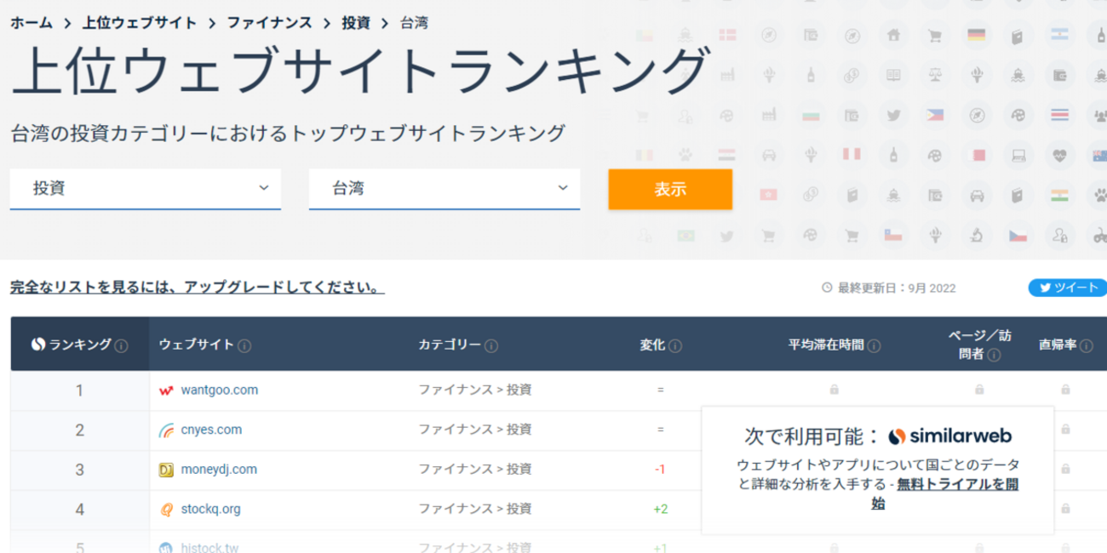The width and height of the screenshot is (1107, 553).
Task: Show info tooltip for ページ／訪問者 column
Action: click(993, 354)
